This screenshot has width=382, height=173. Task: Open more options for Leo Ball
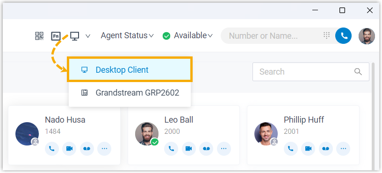click(223, 148)
